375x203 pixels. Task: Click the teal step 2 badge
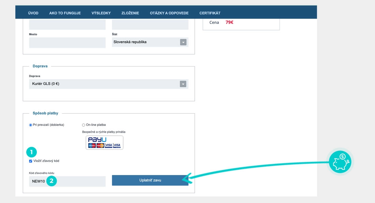51,181
